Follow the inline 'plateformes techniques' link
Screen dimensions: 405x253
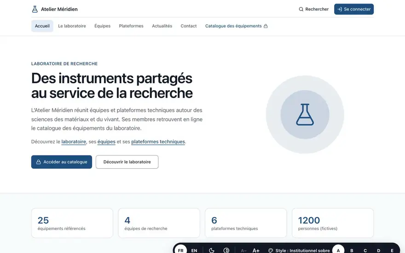[158, 142]
